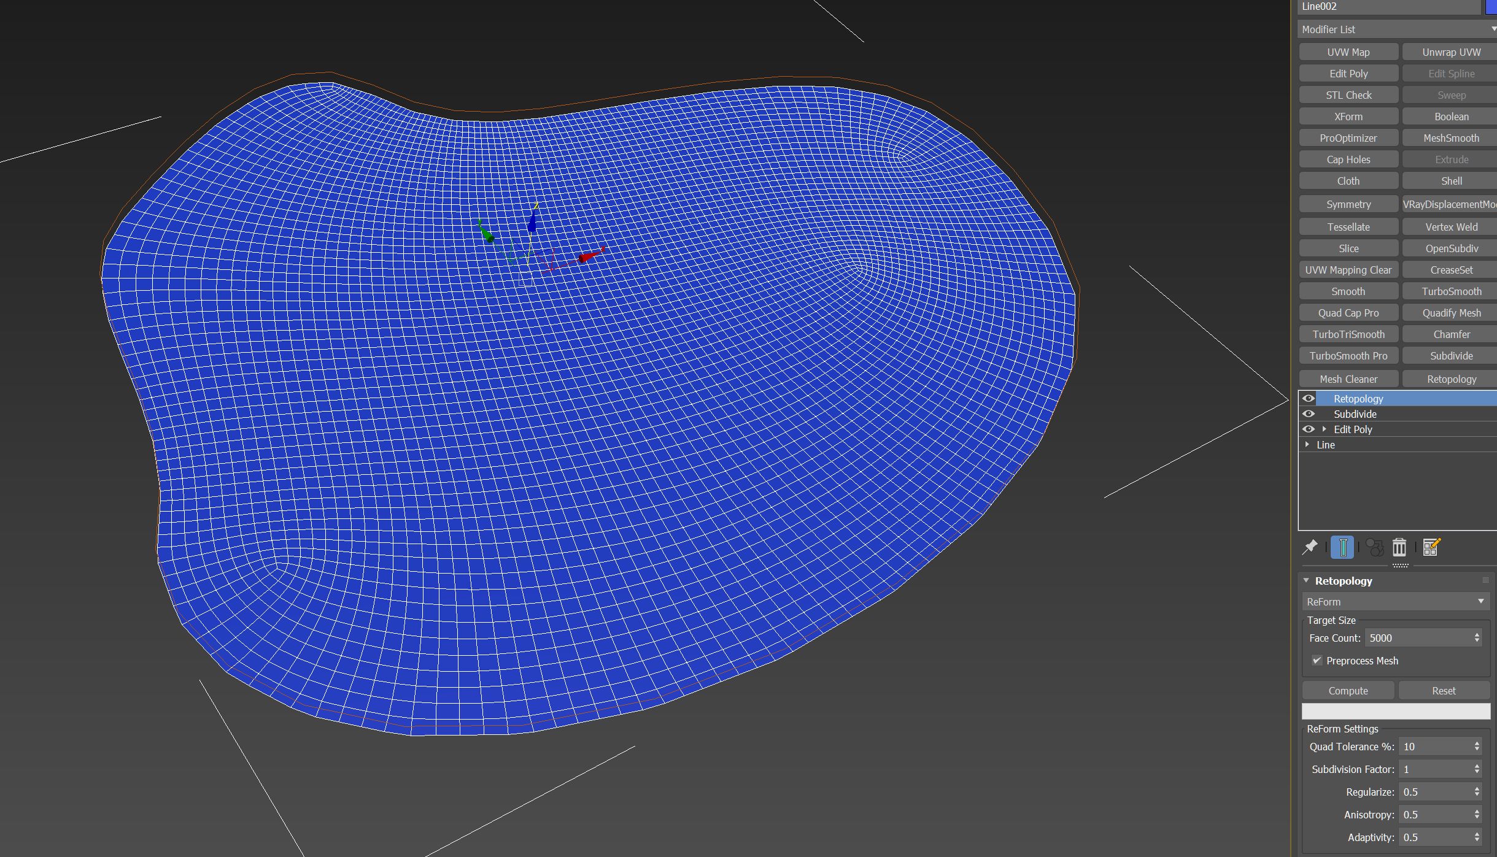
Task: Apply the Symmetry modifier button
Action: pos(1348,204)
